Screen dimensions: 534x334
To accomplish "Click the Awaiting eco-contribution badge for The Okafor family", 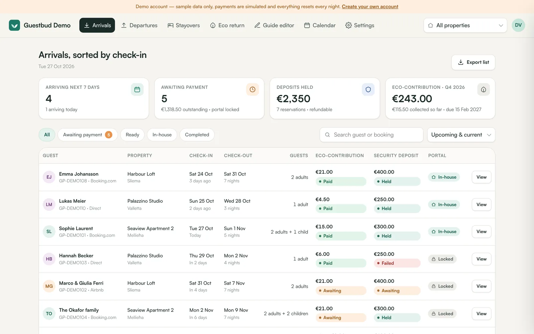I will (341, 318).
